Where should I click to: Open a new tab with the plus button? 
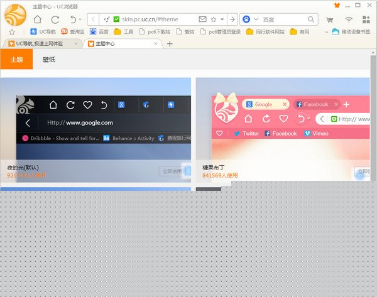click(x=170, y=43)
